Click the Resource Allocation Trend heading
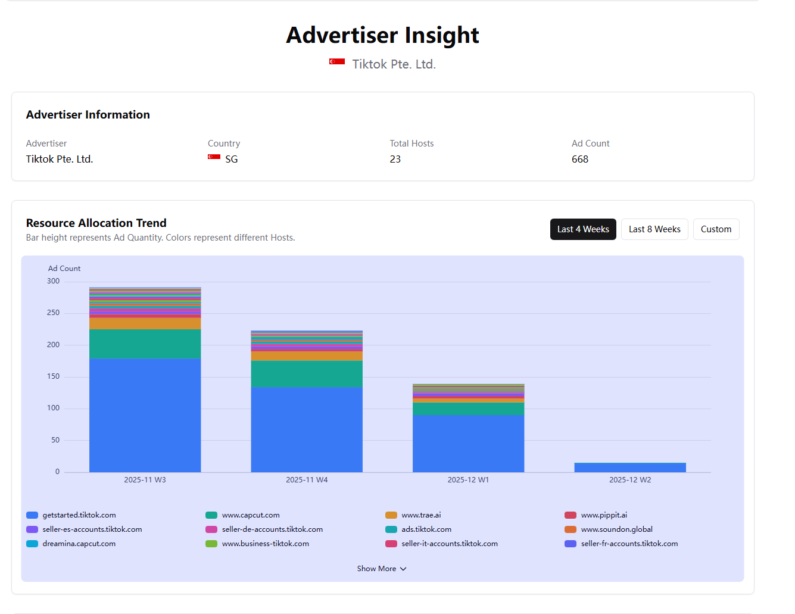Viewport: 795px width, 614px height. 96,223
